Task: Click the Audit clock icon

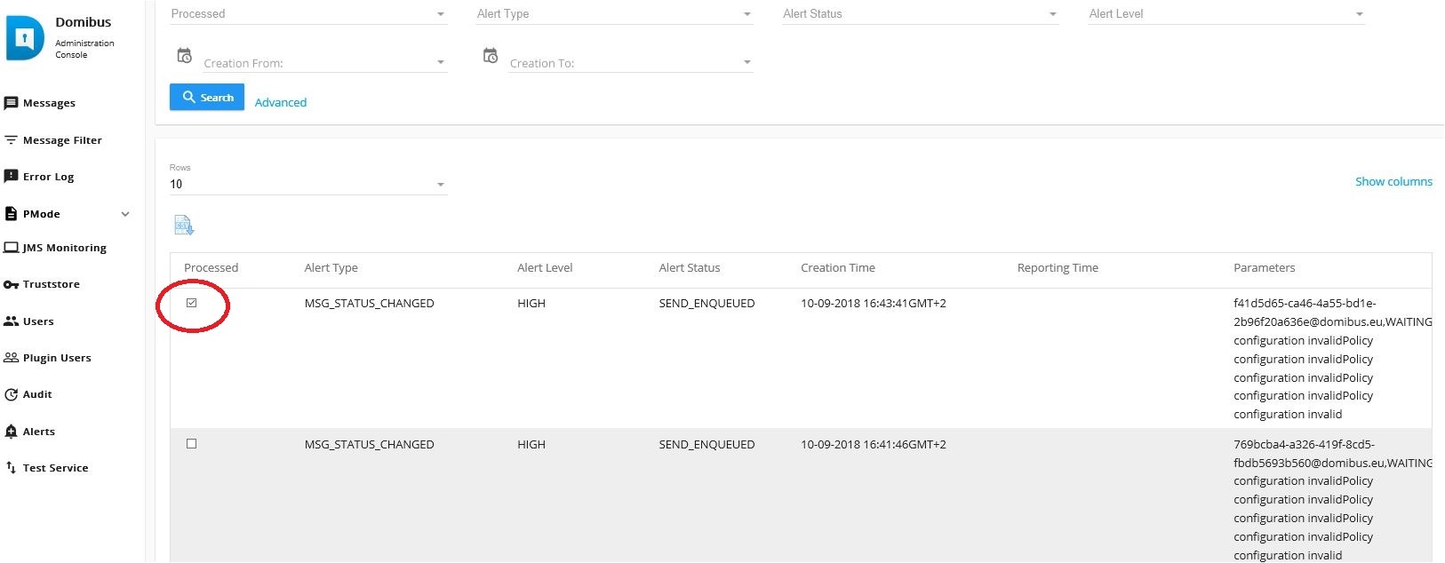Action: (11, 395)
